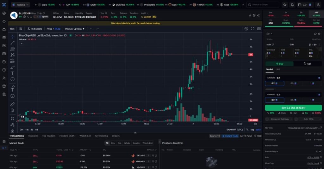This screenshot has height=169, width=324.
Task: Filter market trades by Whale
Action: coord(127,143)
